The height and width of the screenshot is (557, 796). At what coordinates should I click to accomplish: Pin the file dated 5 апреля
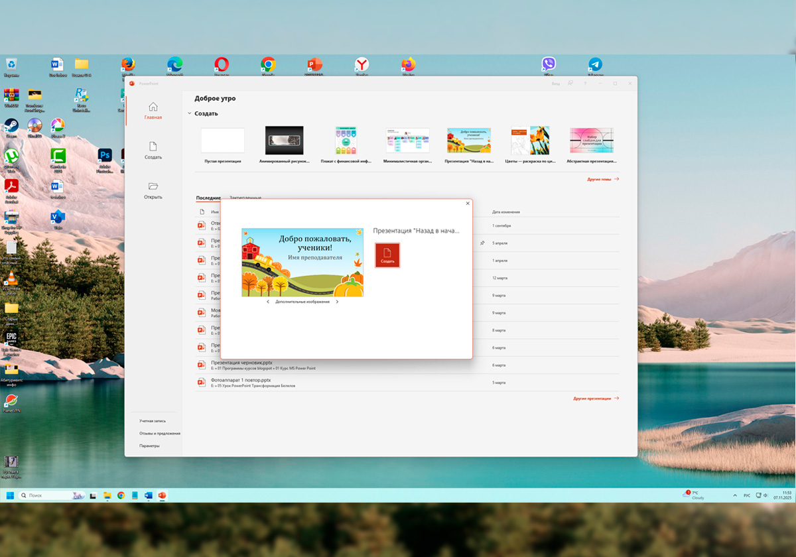482,243
